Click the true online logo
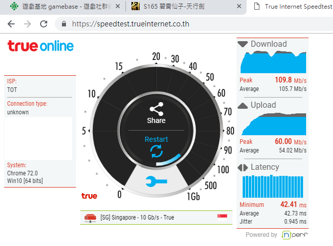 coord(41,46)
